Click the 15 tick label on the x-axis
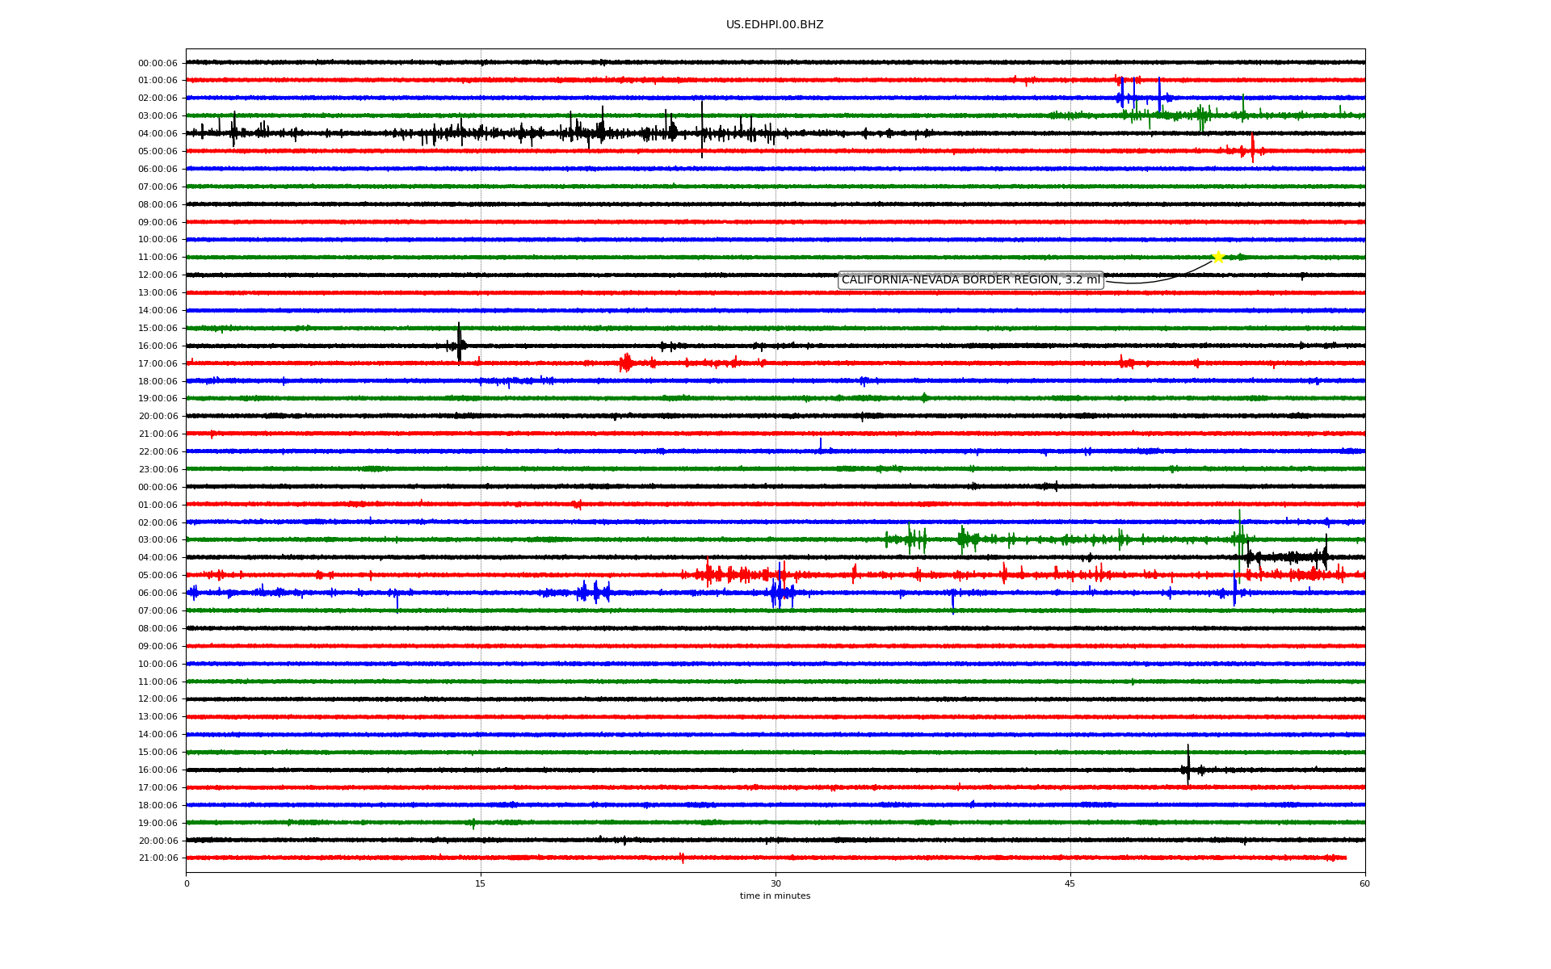Screen dimensions: 1551x969 [481, 883]
